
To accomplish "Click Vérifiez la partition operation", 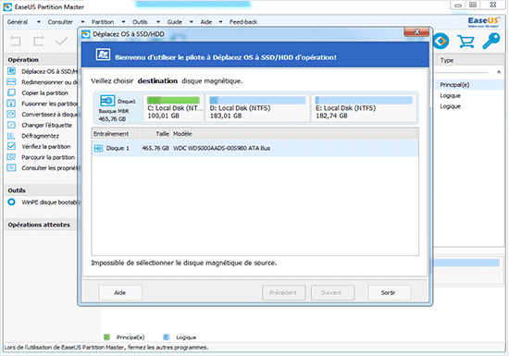I will tap(46, 146).
